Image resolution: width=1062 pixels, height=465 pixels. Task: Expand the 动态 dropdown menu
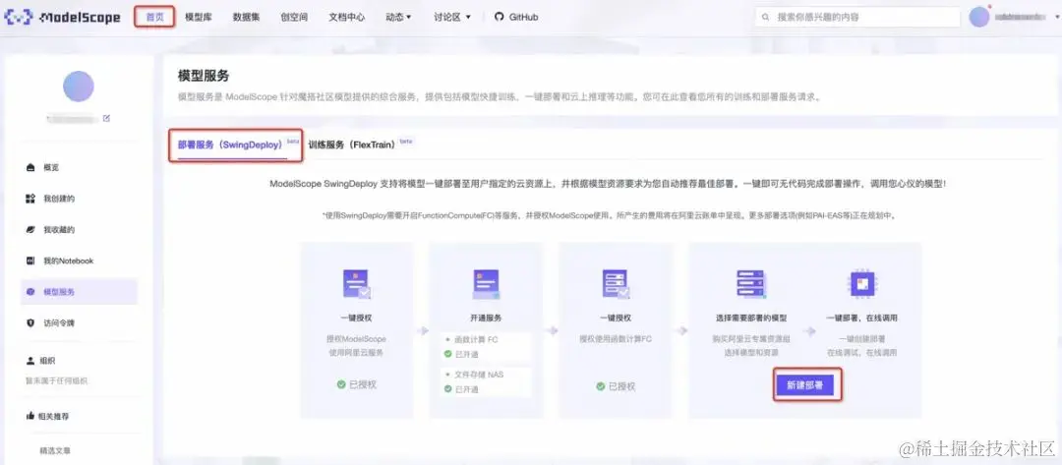click(x=398, y=17)
